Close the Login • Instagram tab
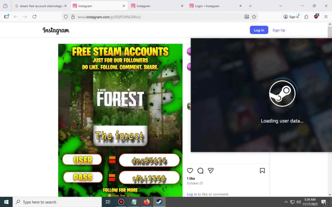This screenshot has width=332, height=207. click(x=240, y=6)
